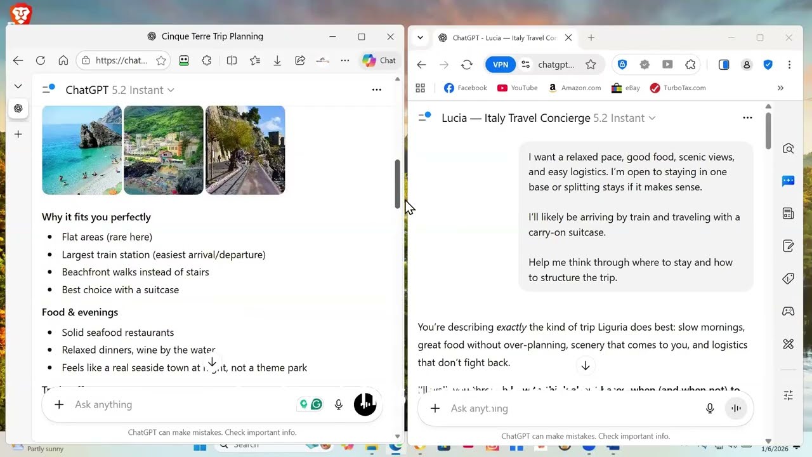Click Grammarly icon in Edge chat box
Screen dimensions: 812x457
[316, 404]
